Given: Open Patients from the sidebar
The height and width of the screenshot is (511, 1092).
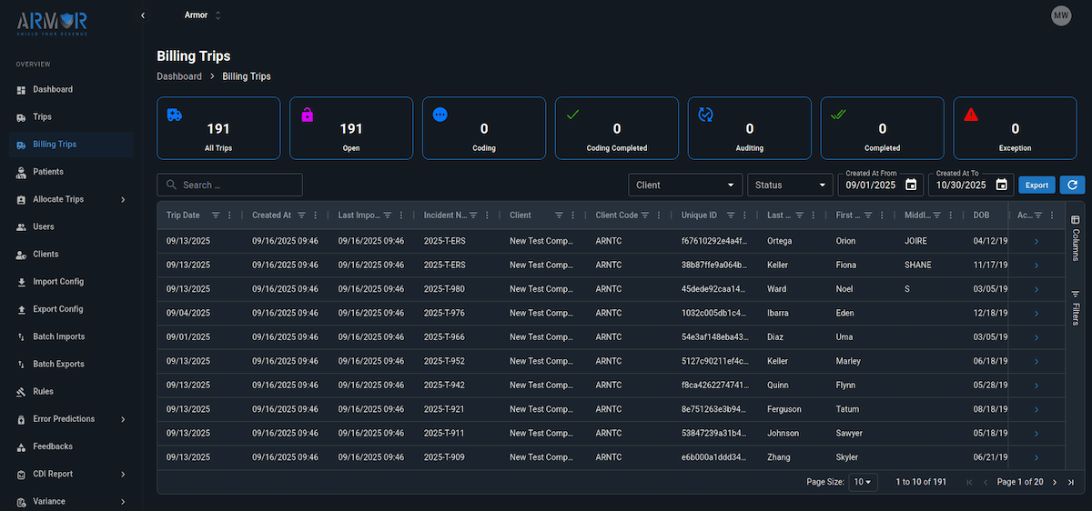Looking at the screenshot, I should [x=48, y=172].
